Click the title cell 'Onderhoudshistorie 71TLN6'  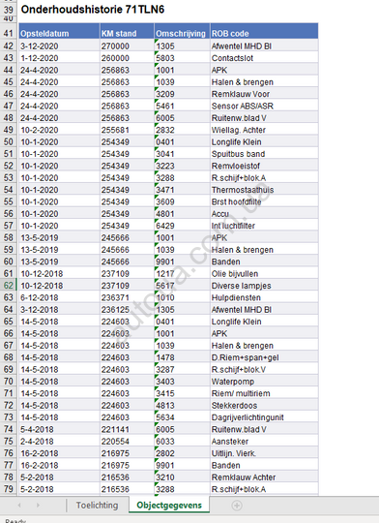[93, 10]
